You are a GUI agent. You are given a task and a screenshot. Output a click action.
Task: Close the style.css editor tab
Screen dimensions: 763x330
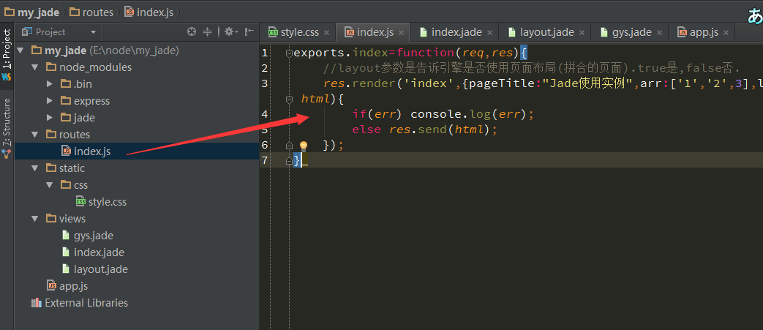click(x=327, y=32)
